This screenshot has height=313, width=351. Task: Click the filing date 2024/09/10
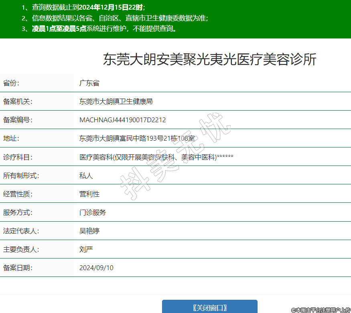(x=96, y=268)
